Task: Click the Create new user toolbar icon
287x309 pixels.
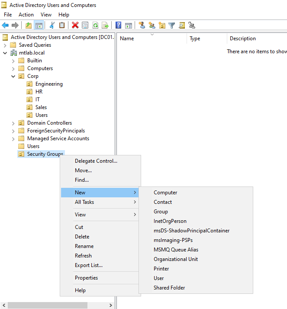Action: pos(142,25)
